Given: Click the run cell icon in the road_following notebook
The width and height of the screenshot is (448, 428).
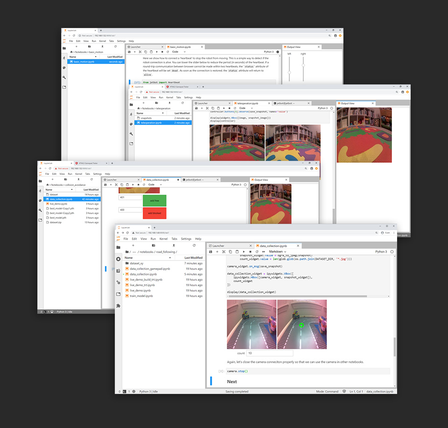Looking at the screenshot, I should coord(243,252).
